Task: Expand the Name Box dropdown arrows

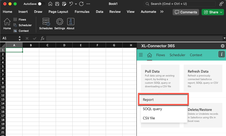Action: pos(20,38)
